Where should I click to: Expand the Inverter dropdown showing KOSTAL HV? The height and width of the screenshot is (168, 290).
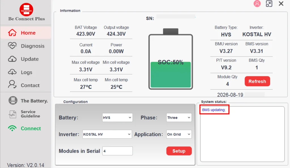(x=107, y=134)
